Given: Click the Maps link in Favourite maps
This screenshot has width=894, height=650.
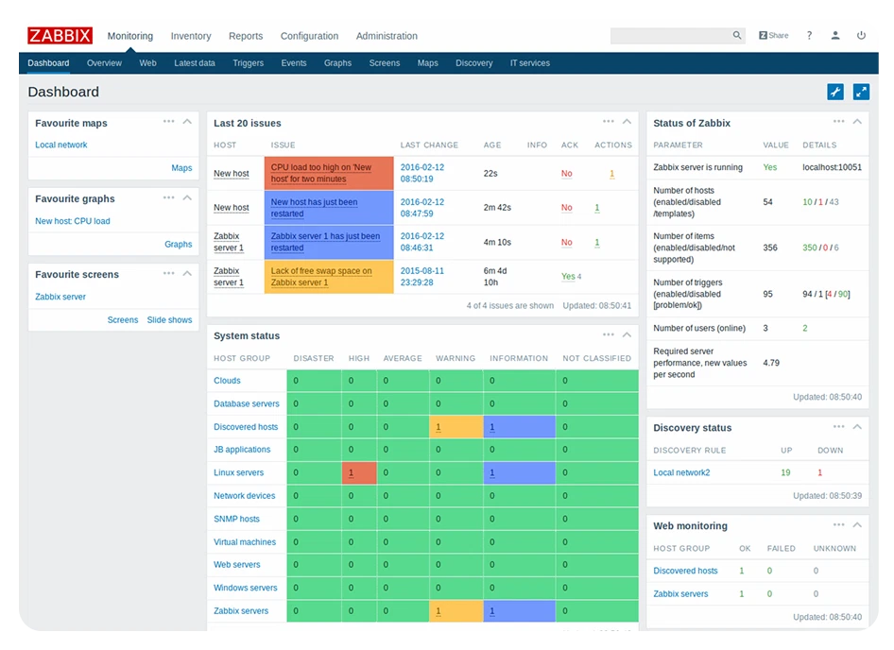Looking at the screenshot, I should [181, 168].
